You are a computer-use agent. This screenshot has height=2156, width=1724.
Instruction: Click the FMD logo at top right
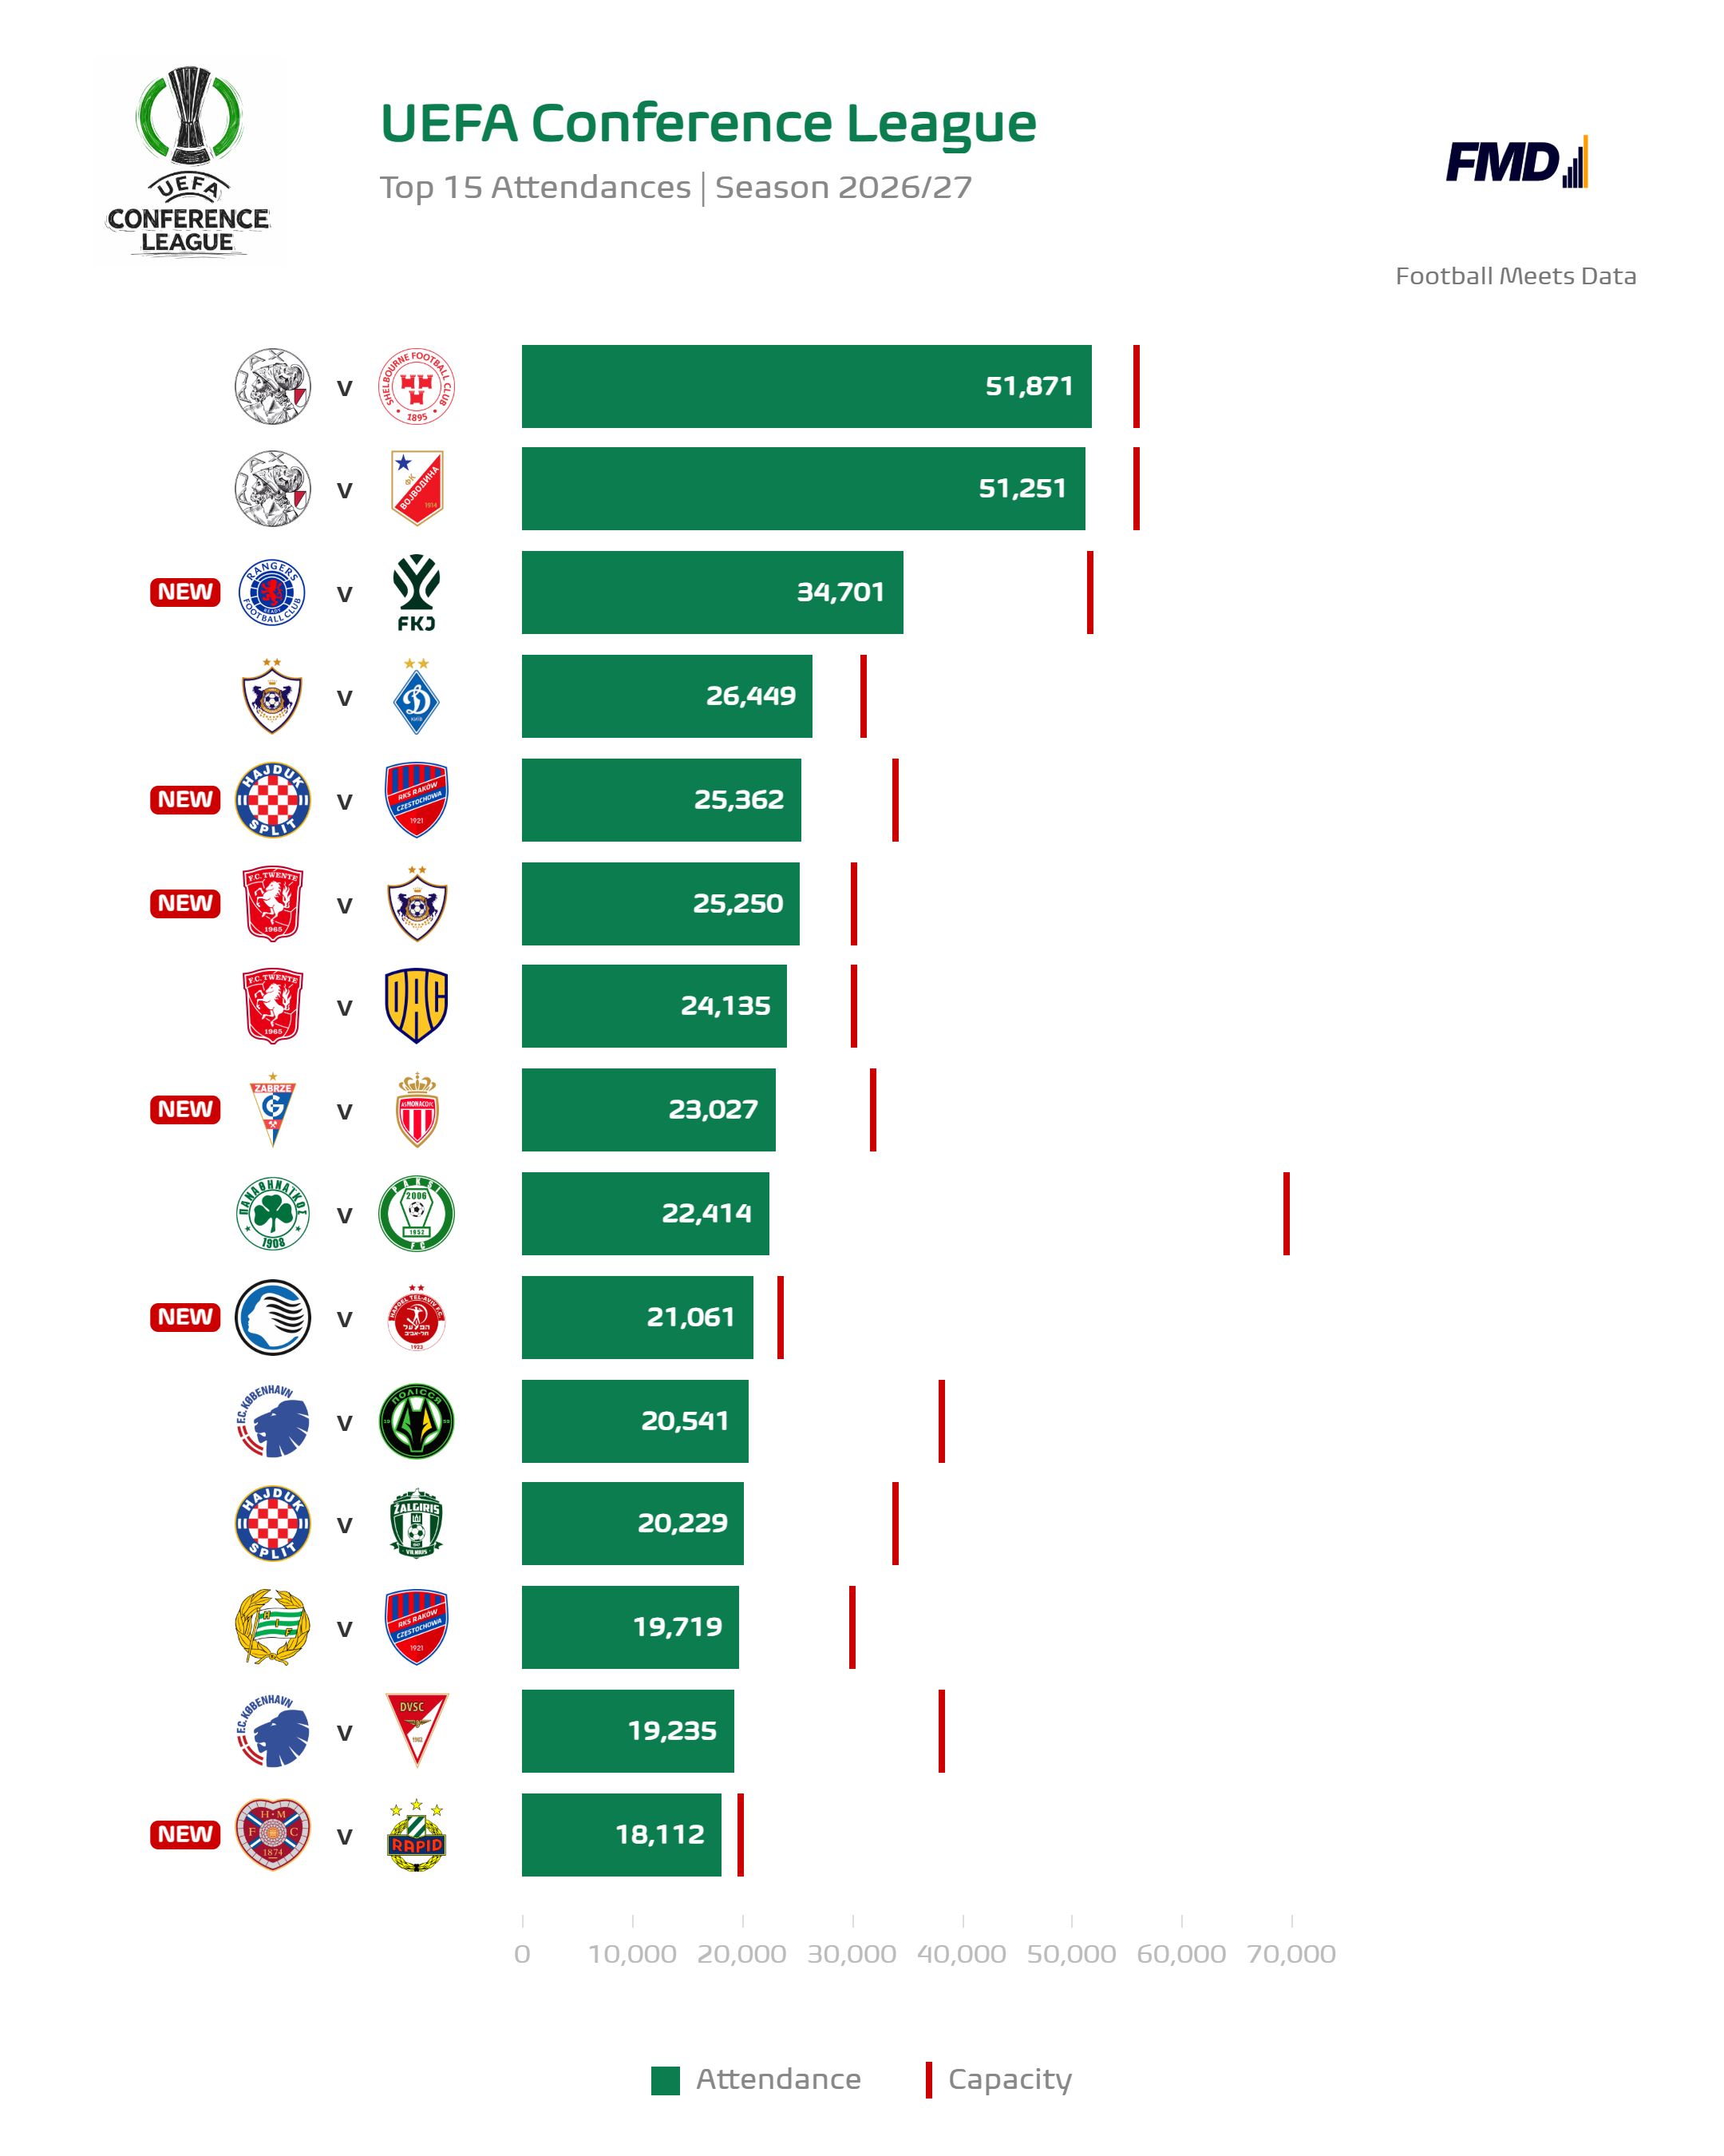click(x=1516, y=162)
